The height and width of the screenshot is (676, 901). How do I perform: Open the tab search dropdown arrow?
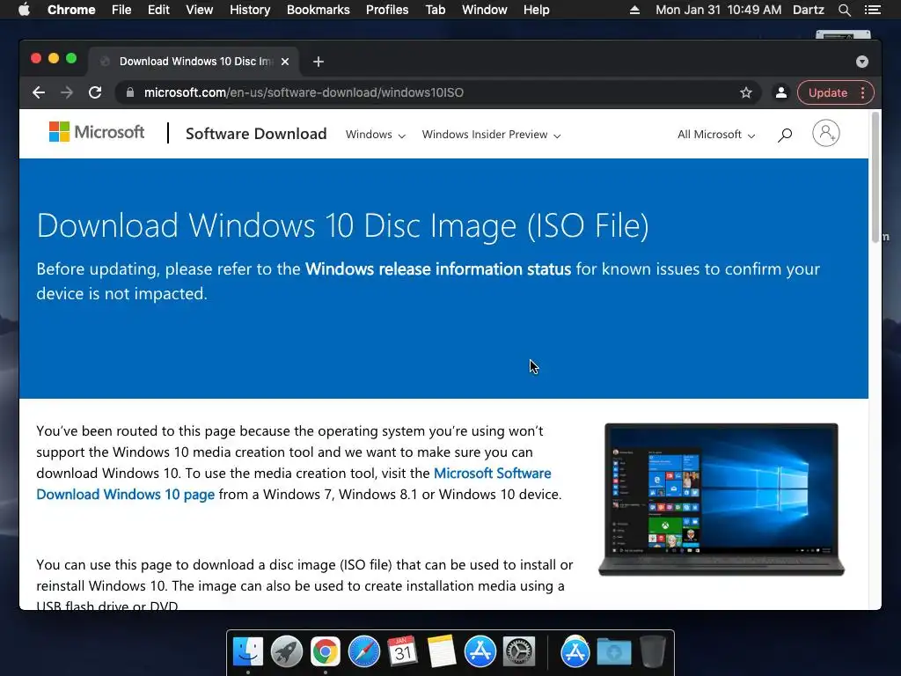(x=862, y=62)
